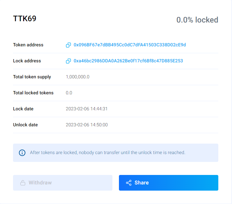This screenshot has width=232, height=204.
Task: Click the total locked tokens value 0.0
Action: (69, 93)
